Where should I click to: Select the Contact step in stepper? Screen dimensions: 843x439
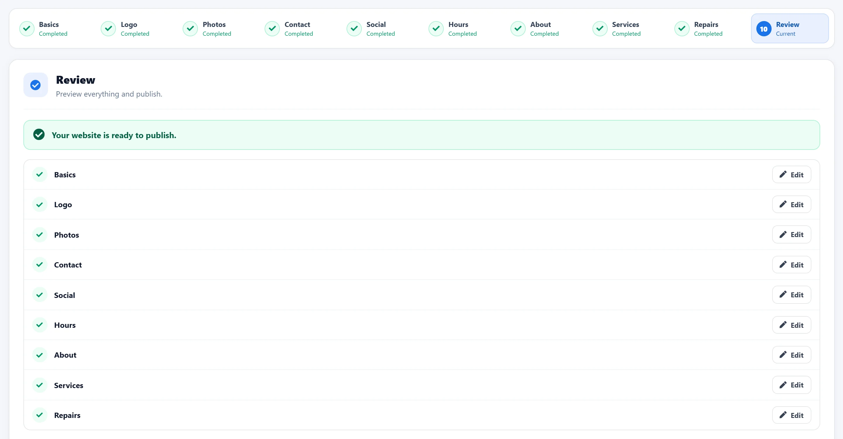click(x=298, y=29)
